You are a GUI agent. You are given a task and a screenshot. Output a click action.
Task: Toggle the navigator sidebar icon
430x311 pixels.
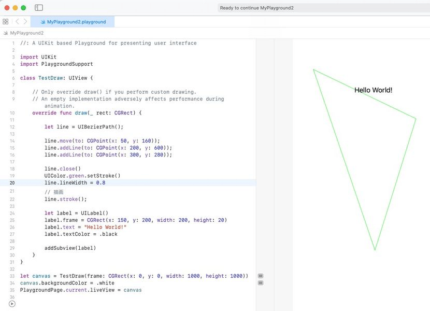[39, 8]
